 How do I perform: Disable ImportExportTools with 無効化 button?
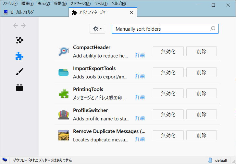[x=168, y=72]
